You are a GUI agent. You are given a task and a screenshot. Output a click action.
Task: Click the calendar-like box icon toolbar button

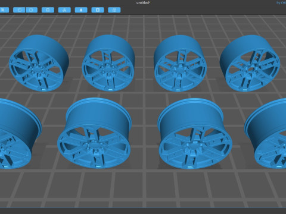coord(114,10)
